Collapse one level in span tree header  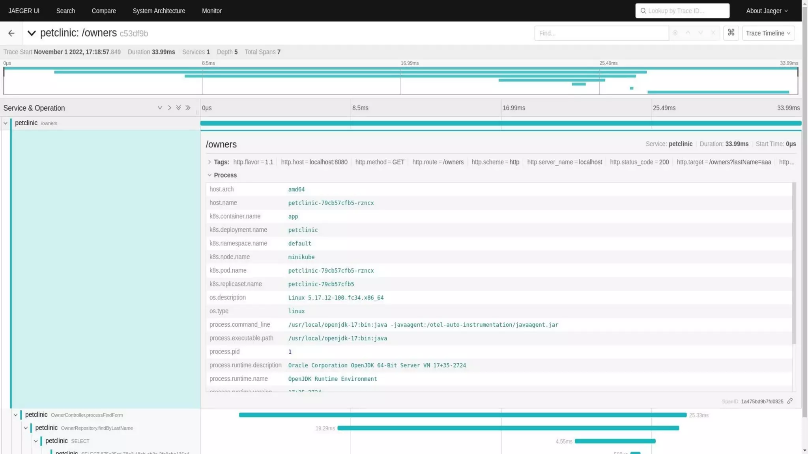pyautogui.click(x=169, y=108)
